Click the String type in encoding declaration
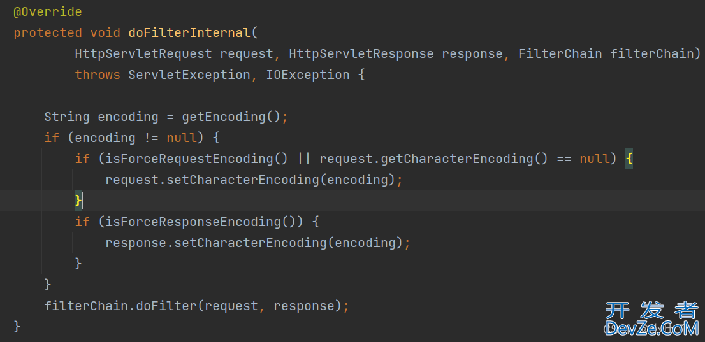This screenshot has width=705, height=342. (67, 117)
